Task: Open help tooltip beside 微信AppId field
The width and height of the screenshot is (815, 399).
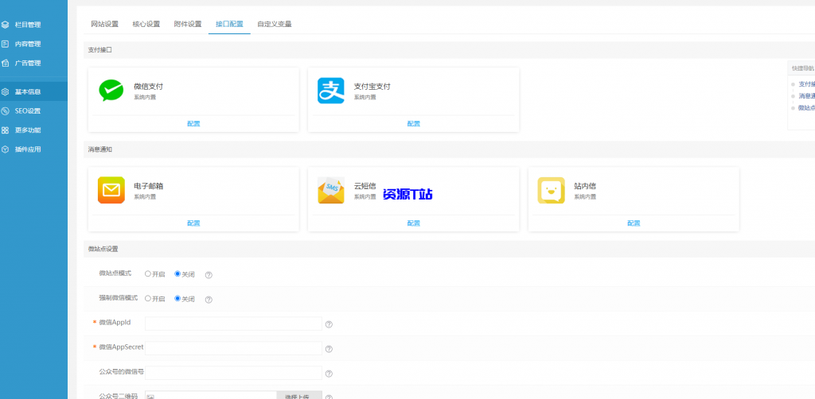Action: click(329, 325)
